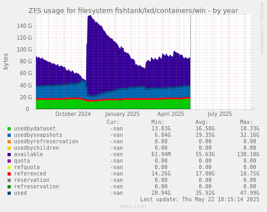Image resolution: width=267 pixels, height=212 pixels.
Task: Click the 140 G y-axis label
Action: (x=24, y=26)
